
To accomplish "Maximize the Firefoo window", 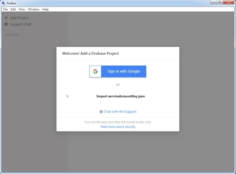I will point(220,2).
